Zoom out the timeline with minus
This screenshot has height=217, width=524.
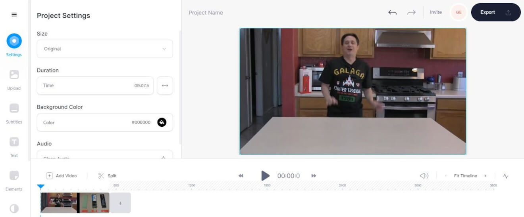click(x=446, y=176)
